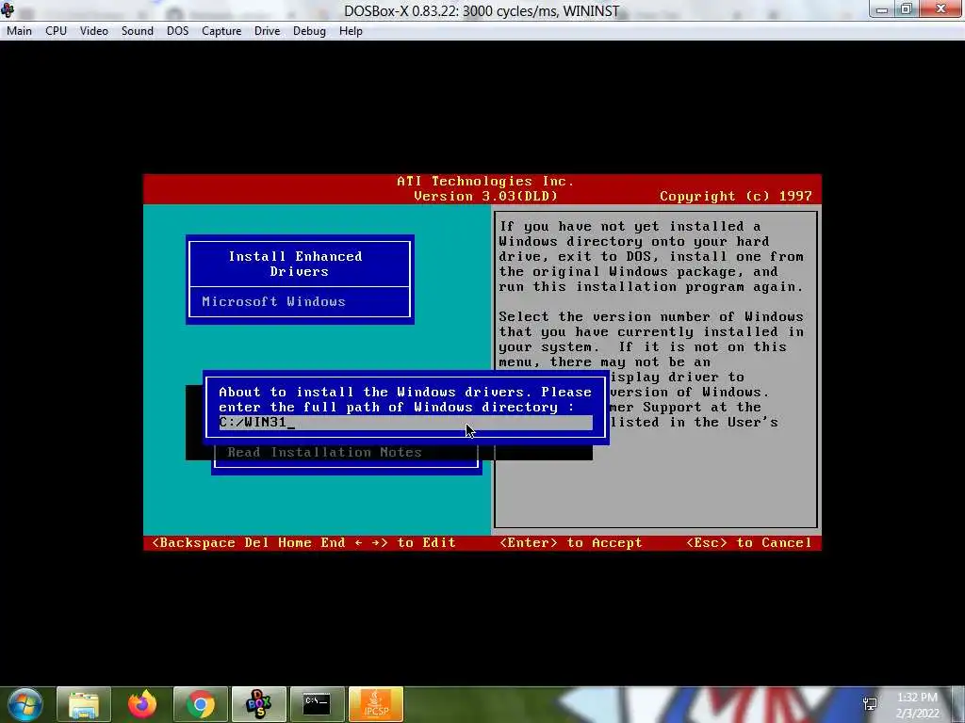Launch Firefox from taskbar

click(142, 704)
